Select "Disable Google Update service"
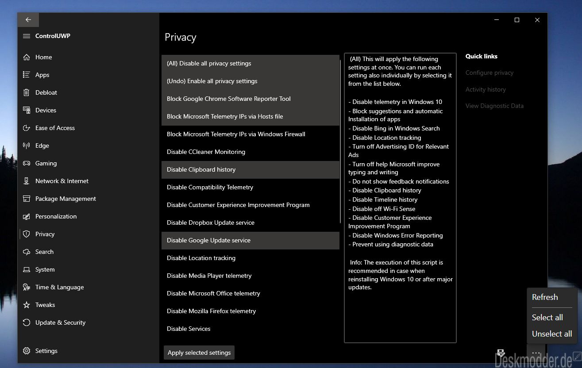The image size is (582, 368). point(251,240)
